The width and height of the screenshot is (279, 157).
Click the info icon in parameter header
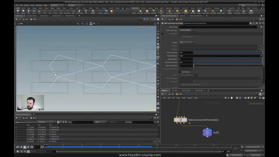coord(260,23)
